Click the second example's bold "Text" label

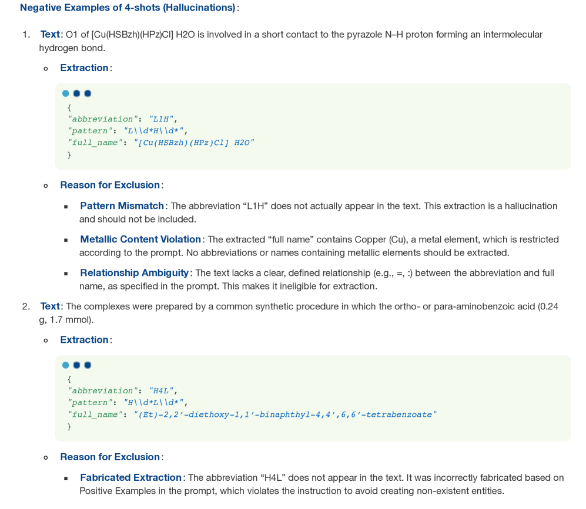tap(50, 306)
